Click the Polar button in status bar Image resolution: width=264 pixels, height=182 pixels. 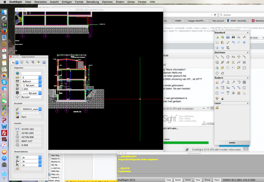click(x=198, y=179)
